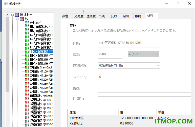This screenshot has width=195, height=127.
Task: Switch to the 光亮度 tab
Action: pos(79,16)
